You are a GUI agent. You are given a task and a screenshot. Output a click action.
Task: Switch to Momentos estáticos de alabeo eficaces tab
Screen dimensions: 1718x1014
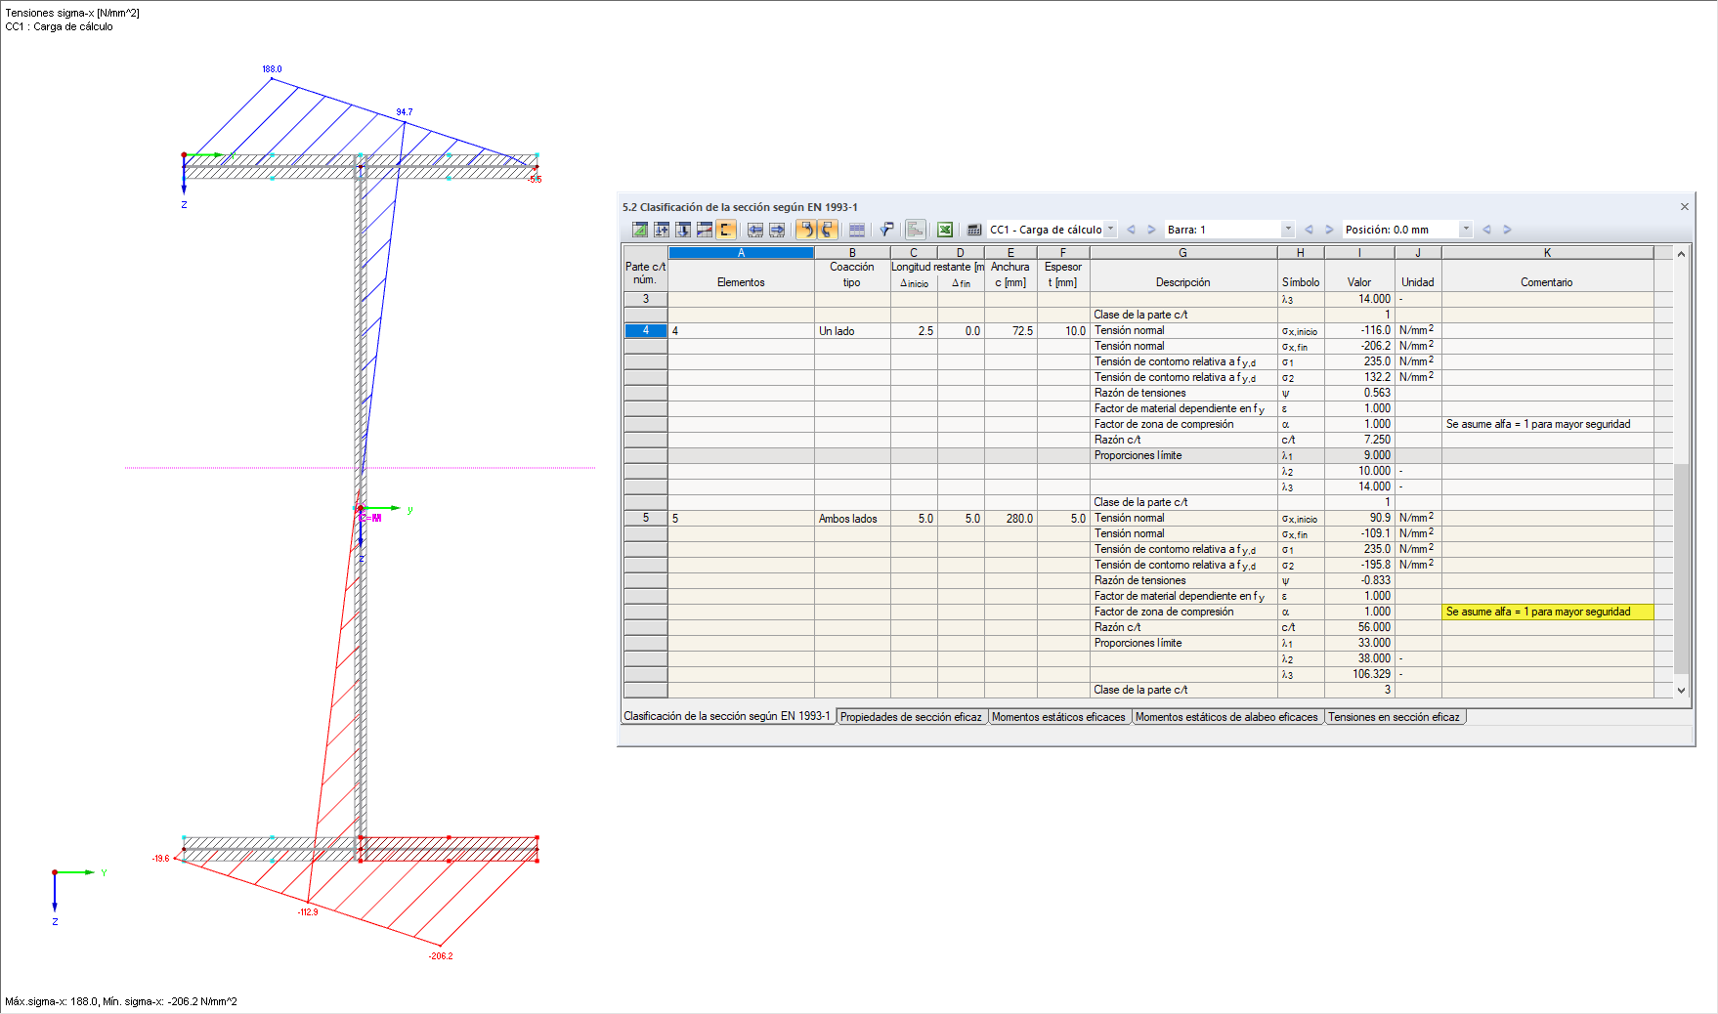[1226, 717]
